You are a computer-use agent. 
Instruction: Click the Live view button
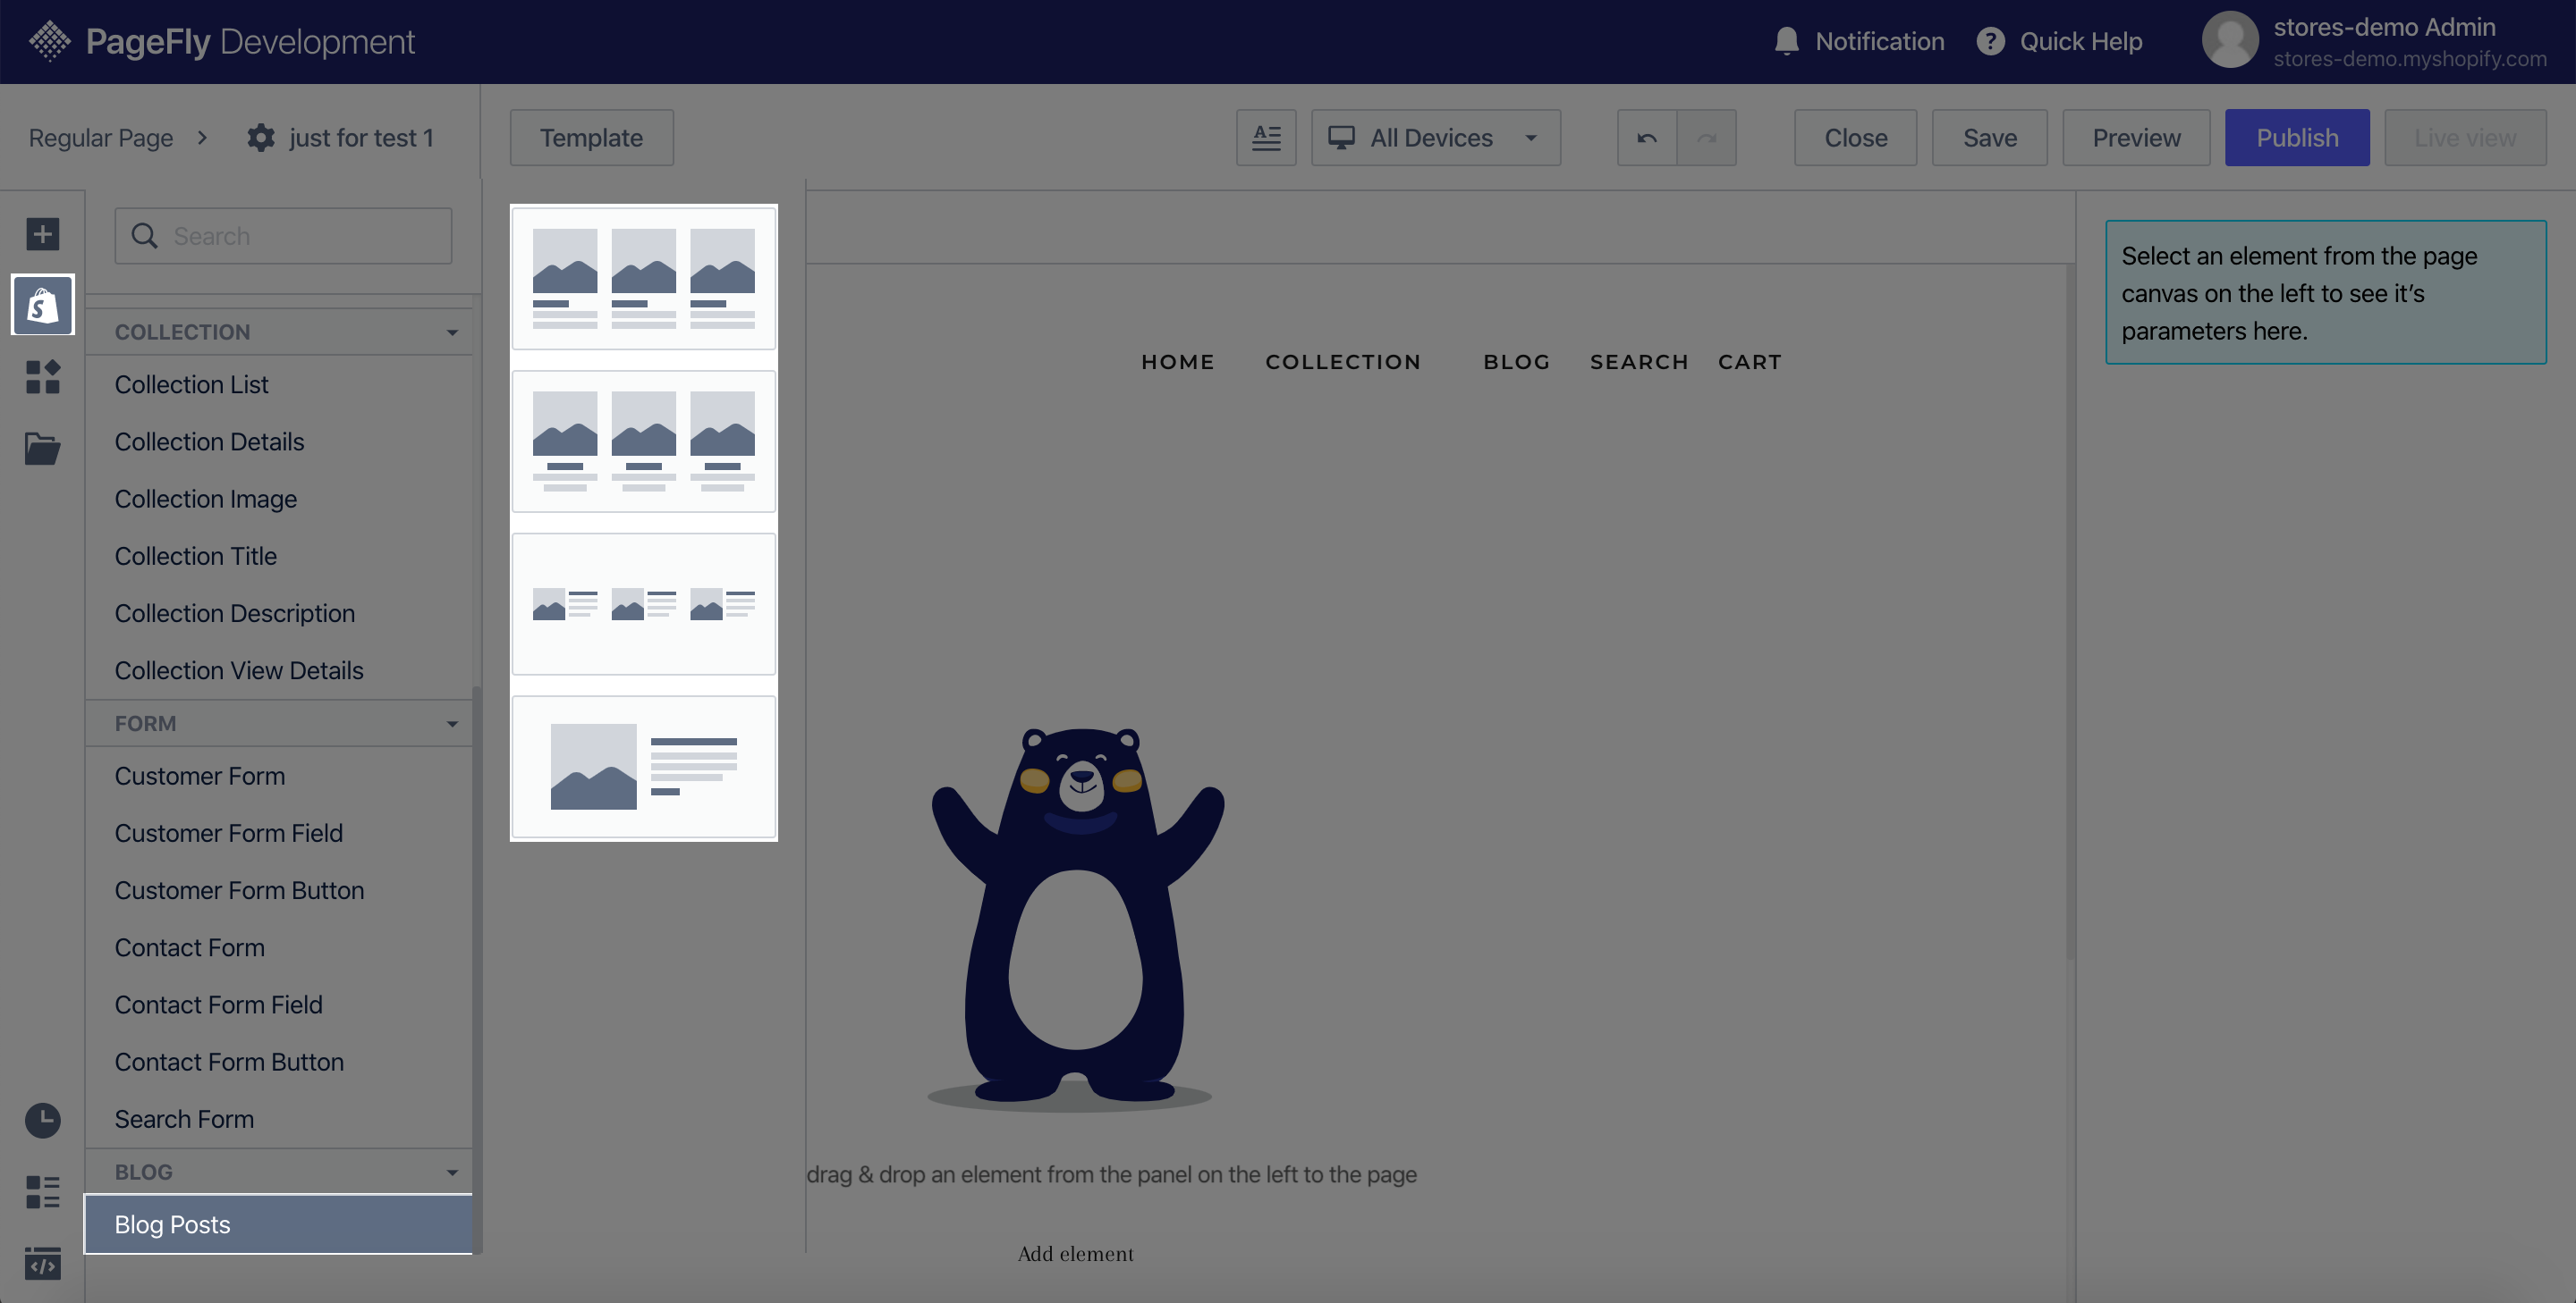click(2465, 138)
